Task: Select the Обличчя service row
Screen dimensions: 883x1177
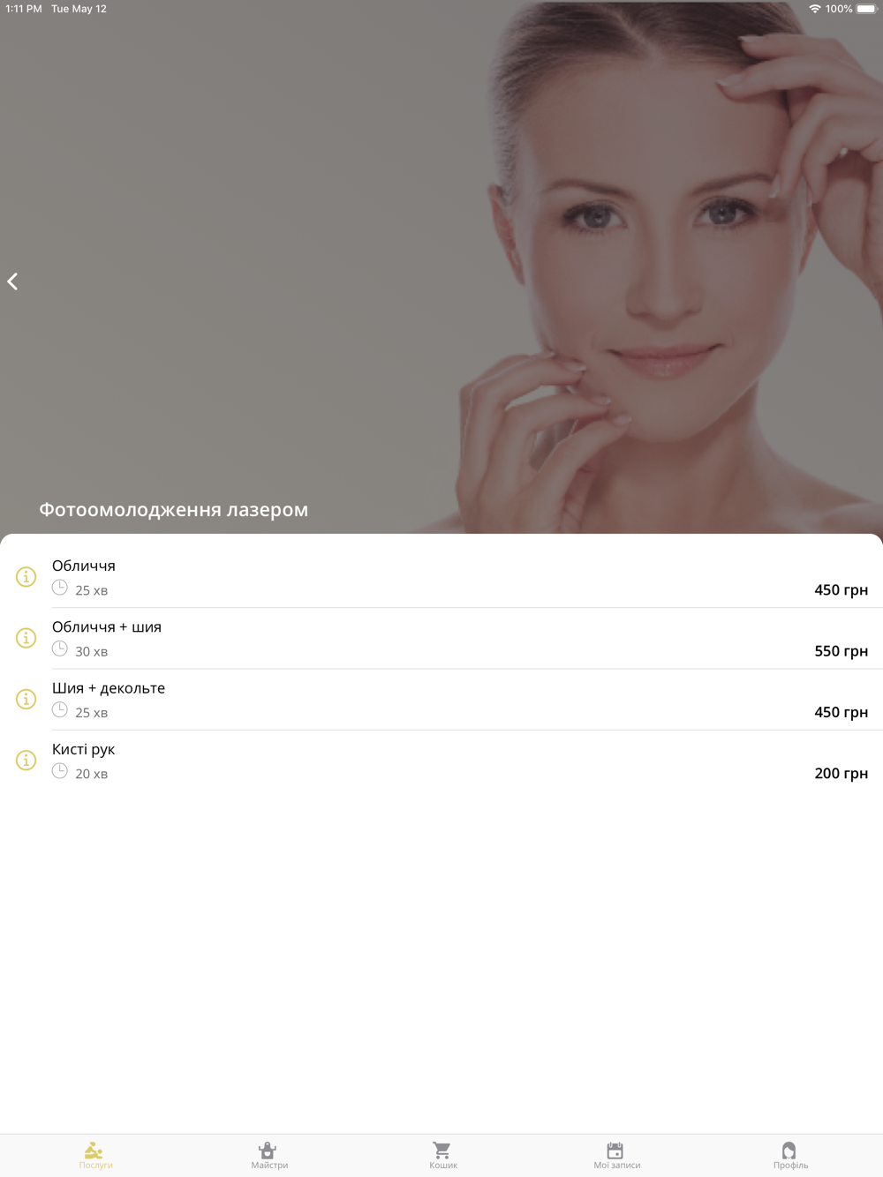Action: (x=441, y=577)
